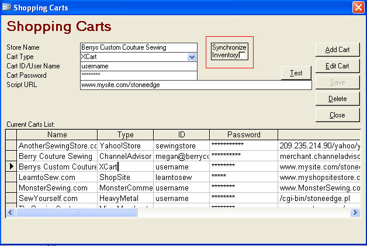Click the row selector for LearntoSew.com row

point(11,177)
